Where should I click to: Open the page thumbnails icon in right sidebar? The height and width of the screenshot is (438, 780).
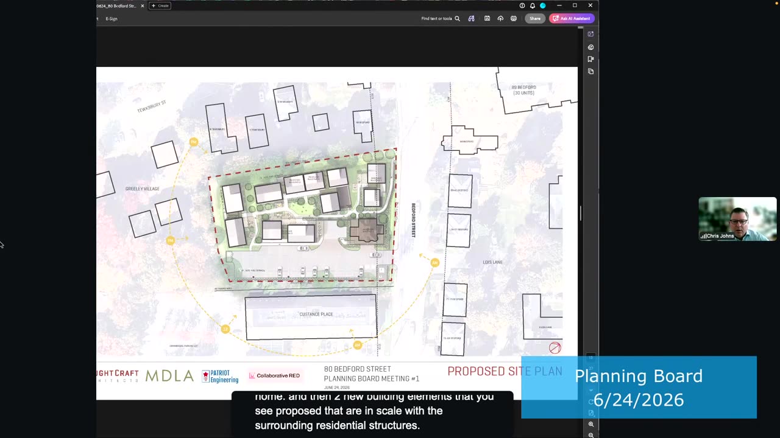click(x=590, y=71)
